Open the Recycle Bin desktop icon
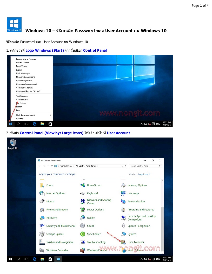 (x=13, y=144)
